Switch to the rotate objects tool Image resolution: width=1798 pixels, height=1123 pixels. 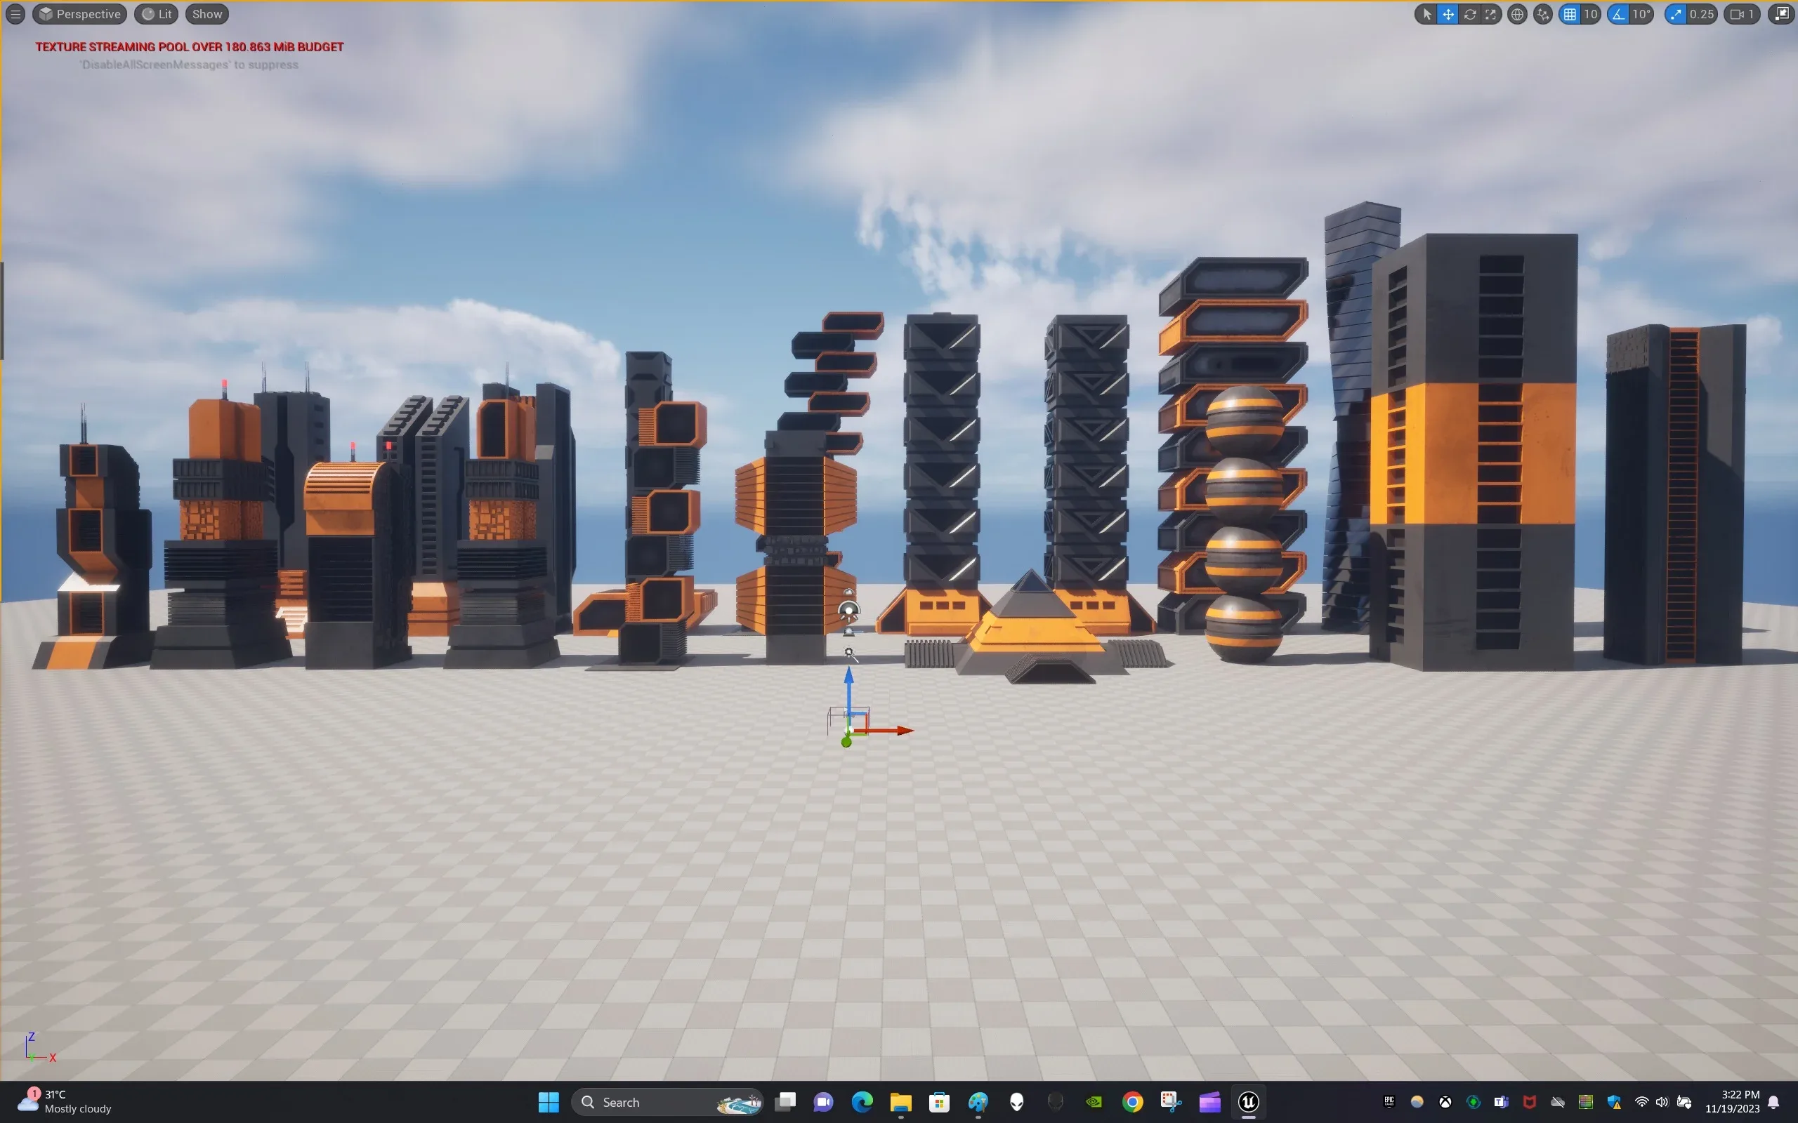pos(1469,14)
